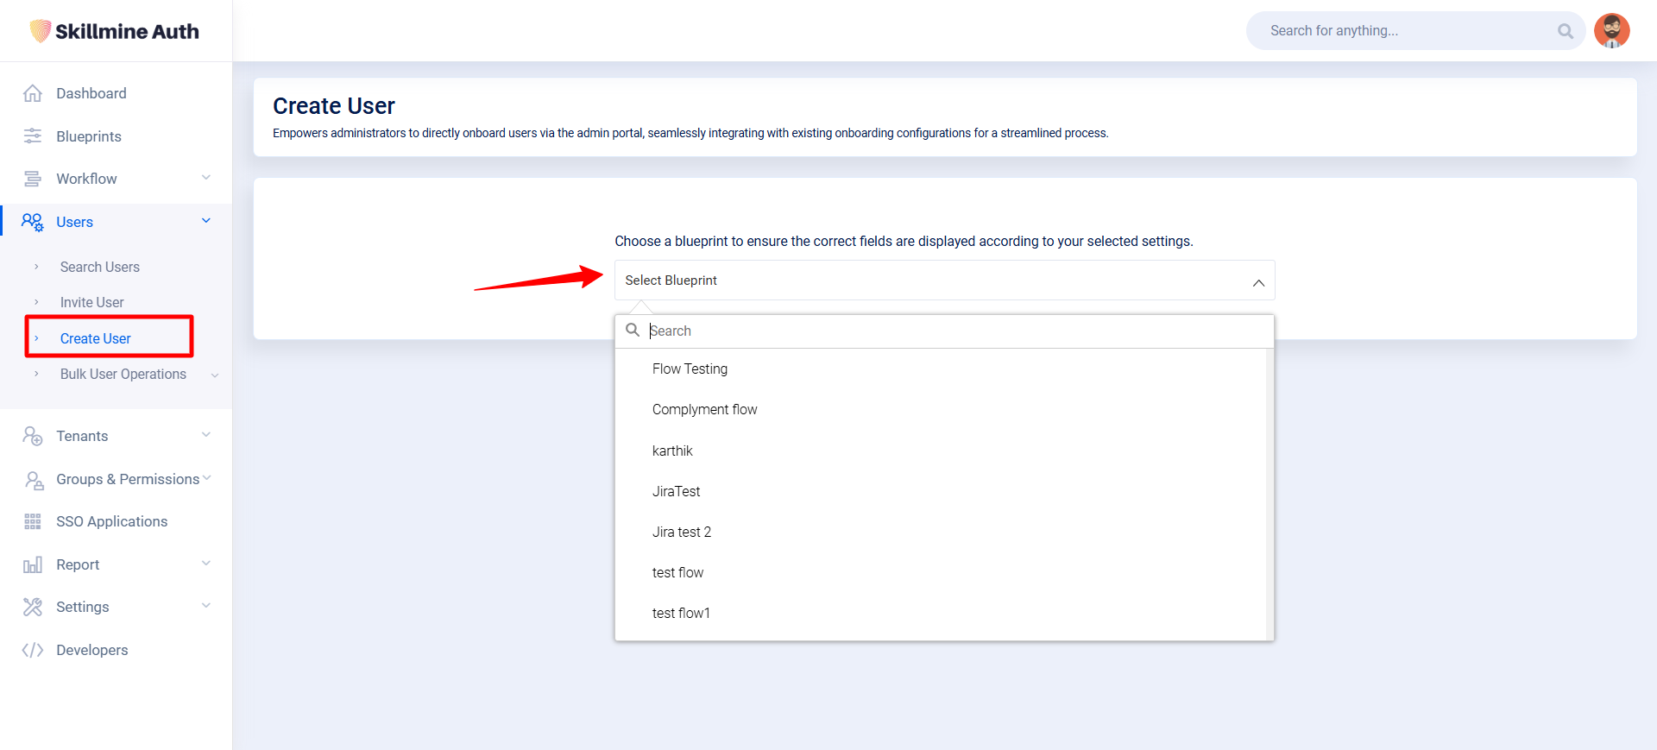Expand Bulk User Operations submenu
This screenshot has height=750, width=1657.
(x=215, y=375)
